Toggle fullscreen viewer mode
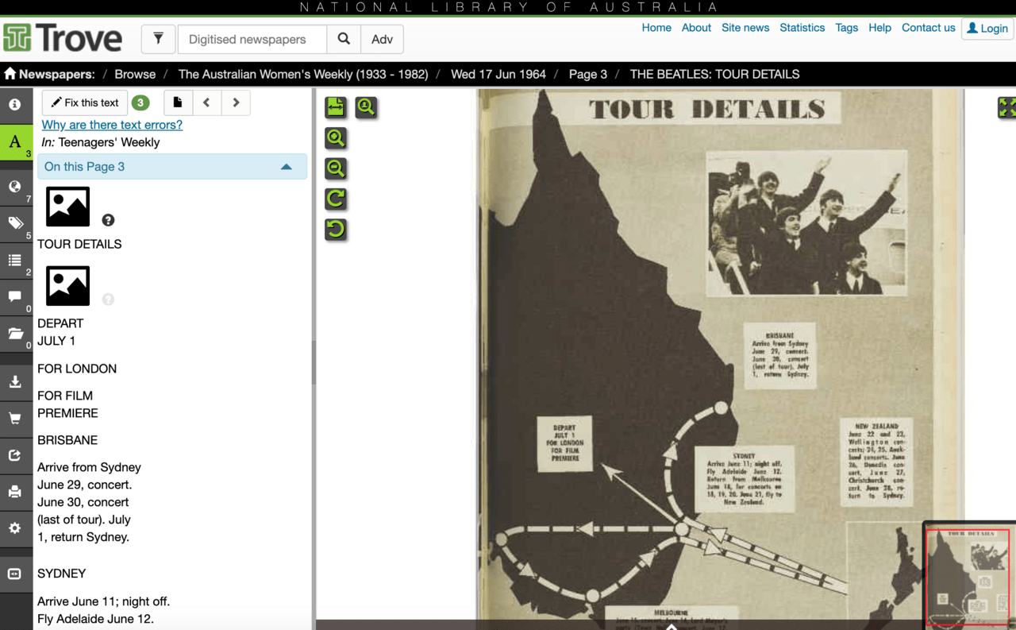Screen dimensions: 1016x630 1006,107
